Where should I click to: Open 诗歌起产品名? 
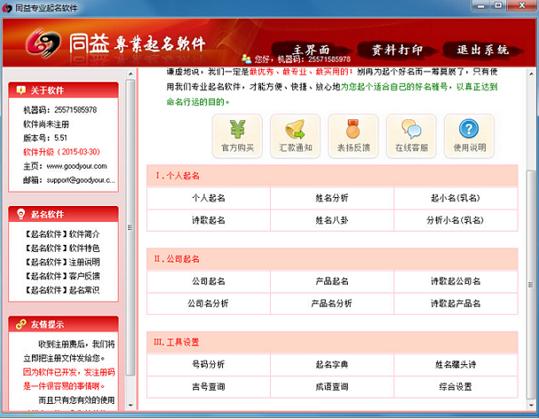(456, 303)
